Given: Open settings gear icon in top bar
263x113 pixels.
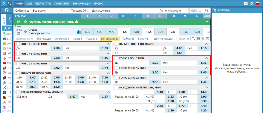Looking at the screenshot, I should (x=252, y=4).
